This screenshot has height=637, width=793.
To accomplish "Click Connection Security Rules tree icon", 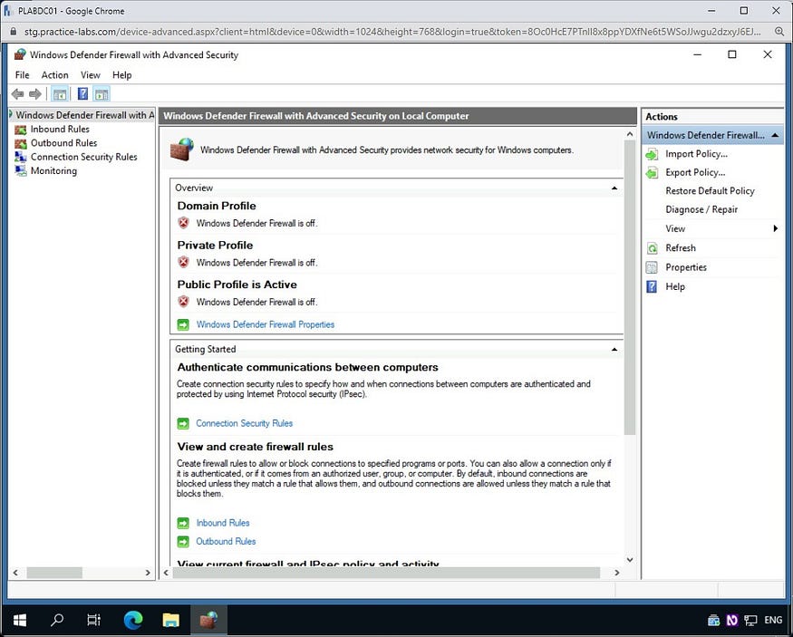I will [21, 158].
